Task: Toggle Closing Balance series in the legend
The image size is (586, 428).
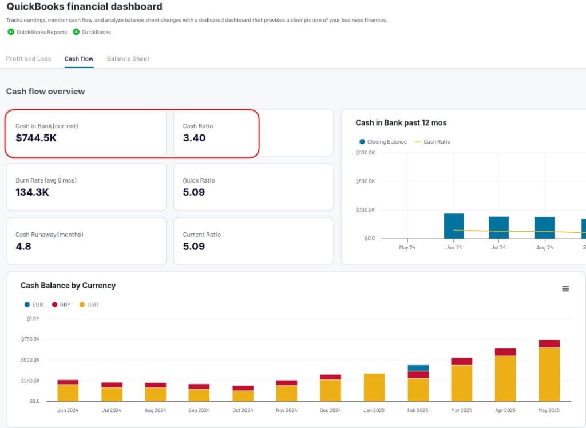Action: (383, 142)
